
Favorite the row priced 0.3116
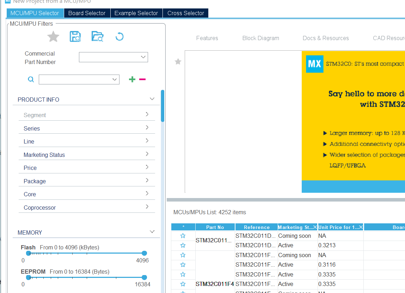(183, 265)
